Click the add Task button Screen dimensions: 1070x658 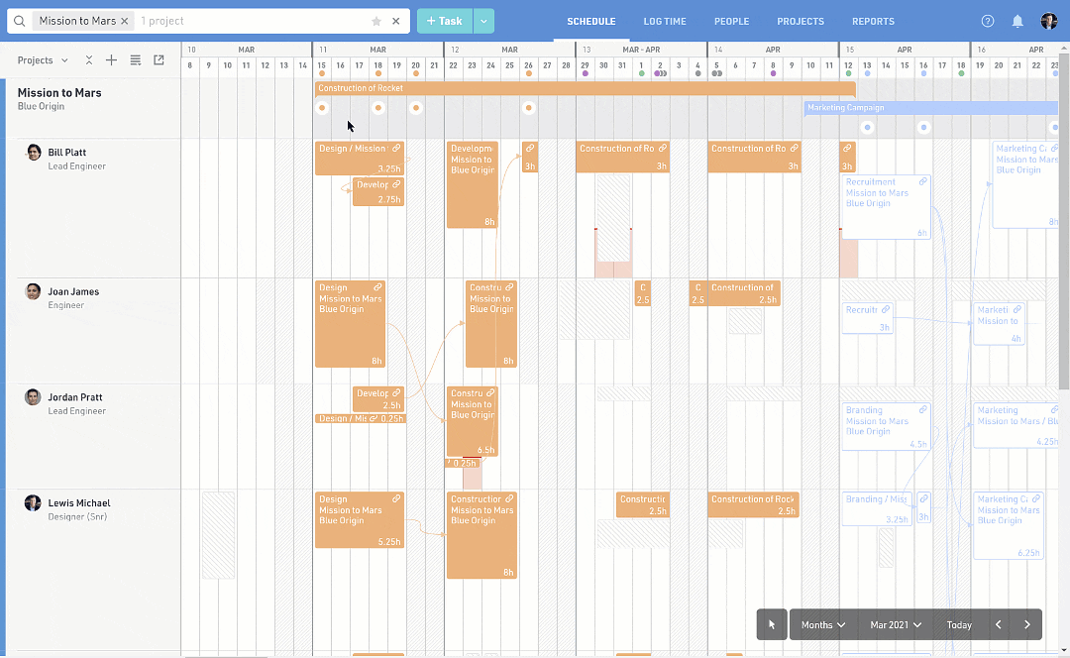coord(444,21)
